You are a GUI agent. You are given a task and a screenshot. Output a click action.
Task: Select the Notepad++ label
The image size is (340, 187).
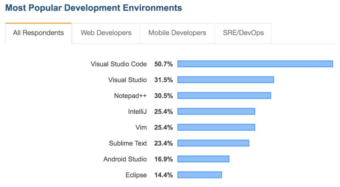click(130, 96)
